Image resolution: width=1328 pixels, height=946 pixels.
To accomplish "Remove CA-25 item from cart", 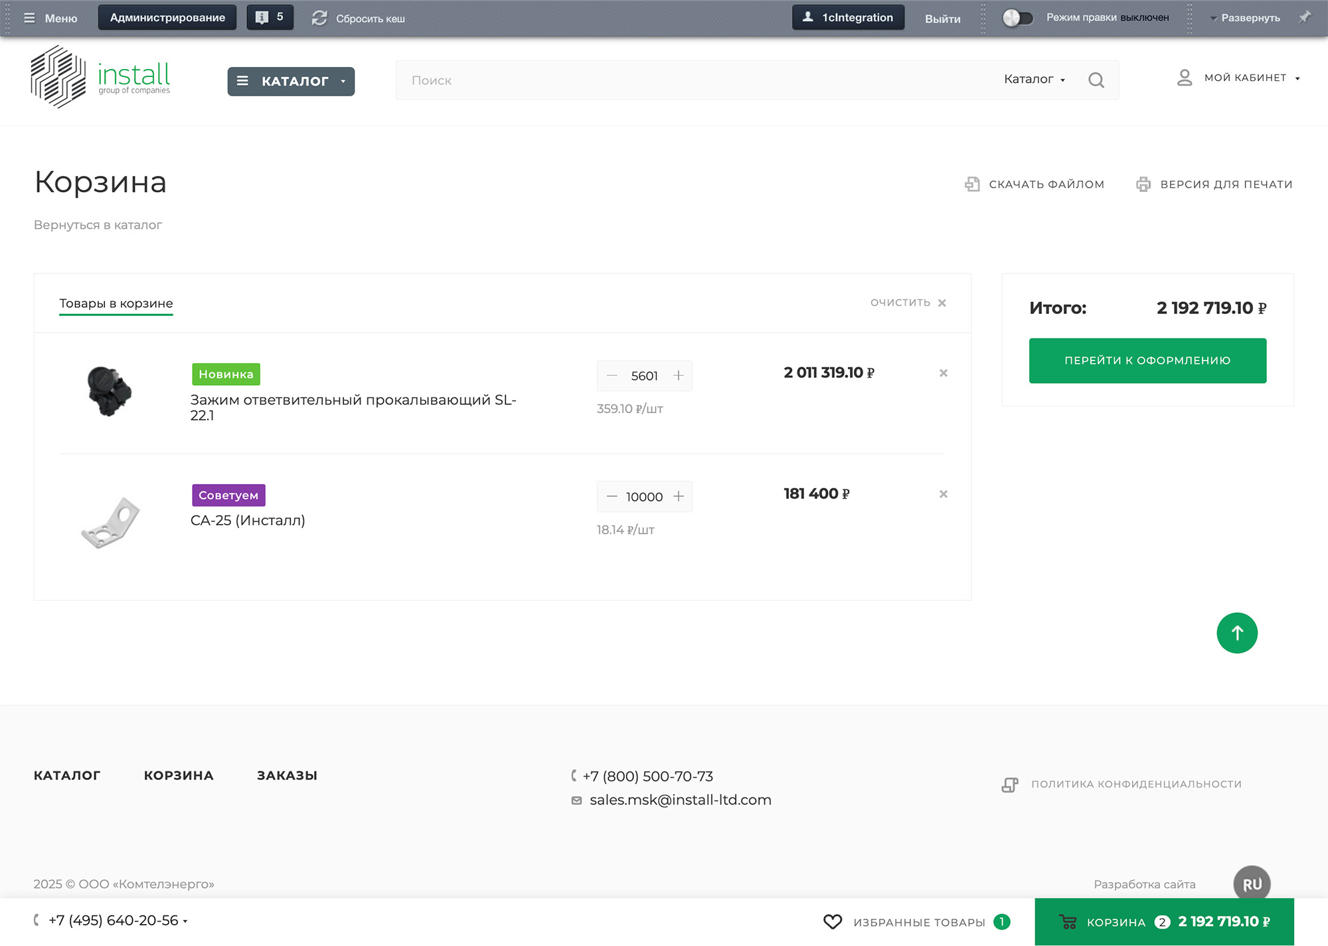I will click(943, 494).
